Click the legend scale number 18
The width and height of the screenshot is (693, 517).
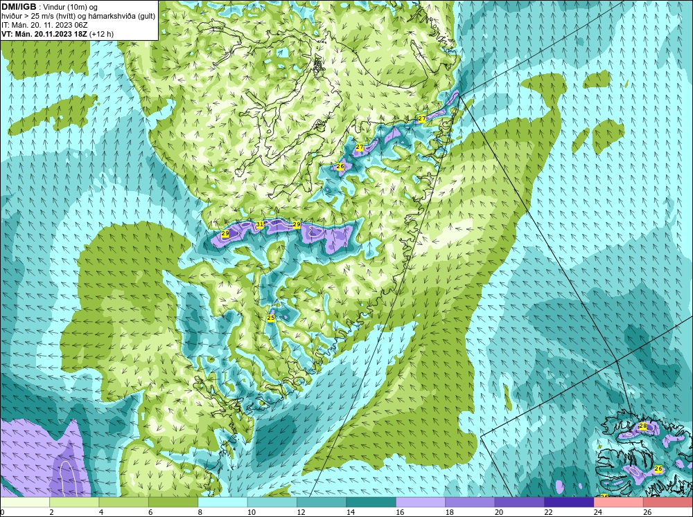449,512
